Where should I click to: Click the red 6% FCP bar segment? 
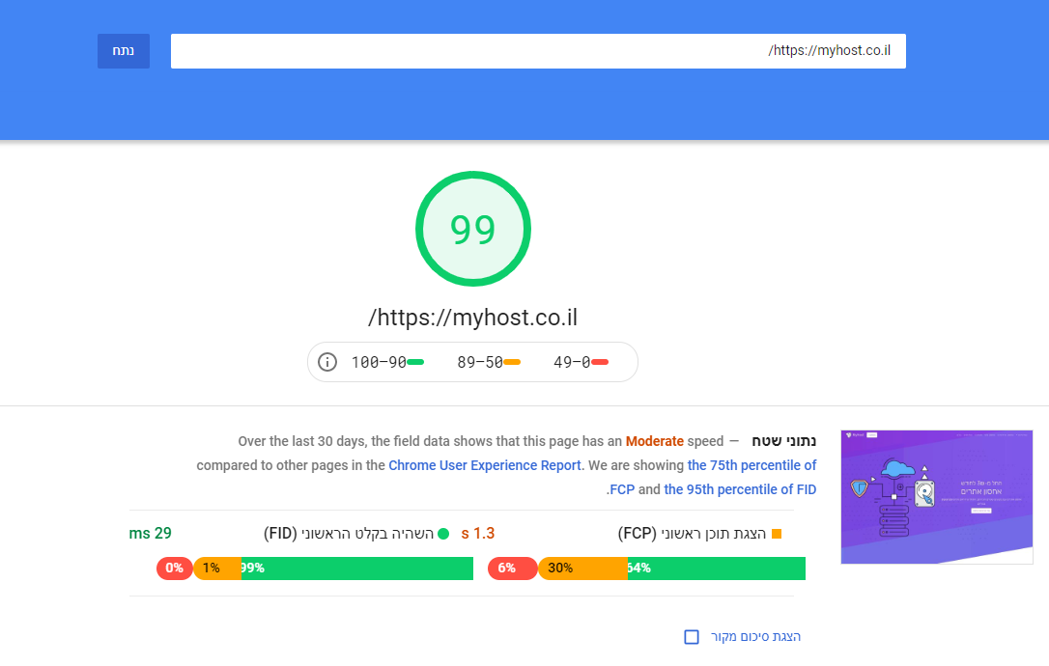click(513, 569)
